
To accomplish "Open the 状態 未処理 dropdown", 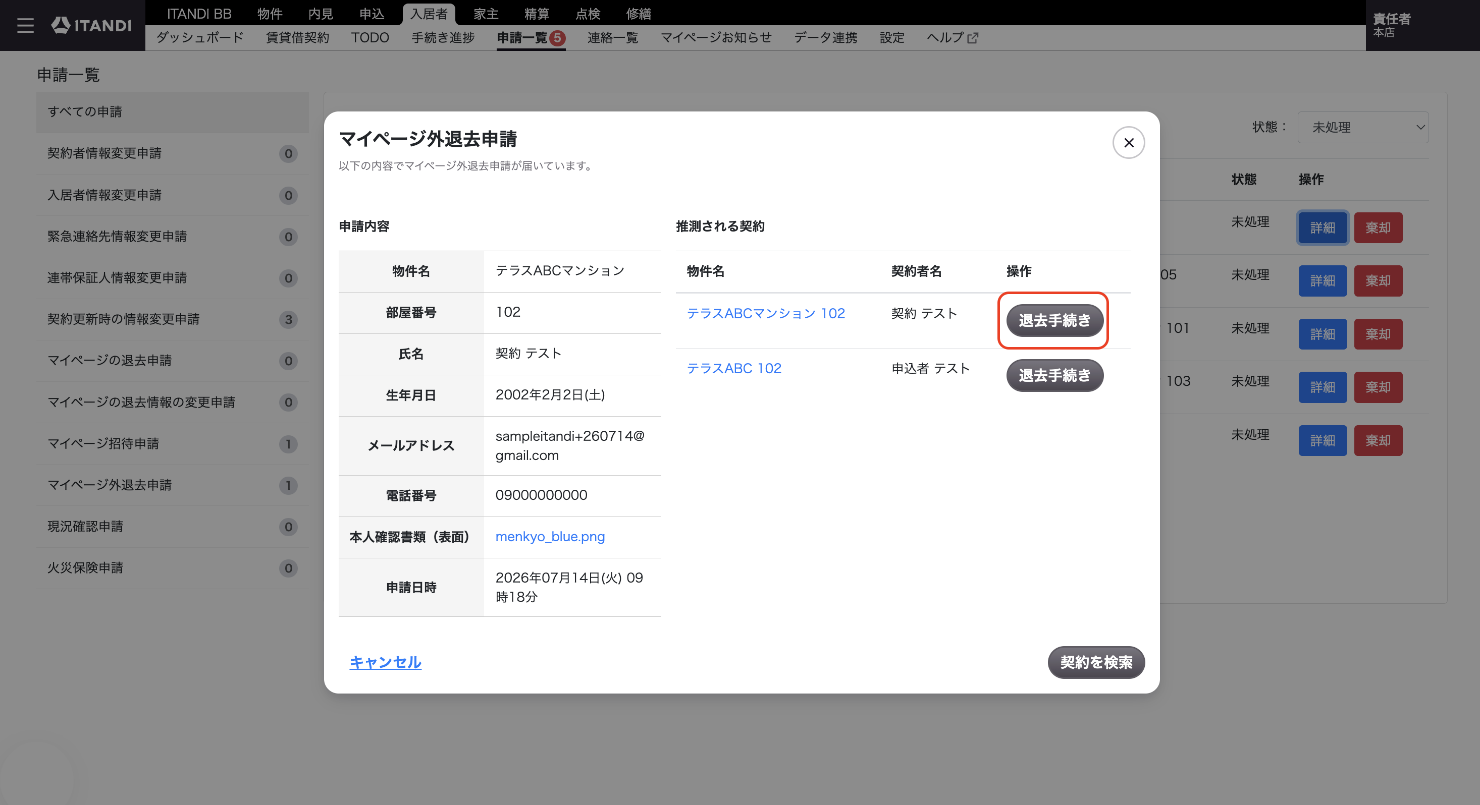I will [x=1363, y=127].
